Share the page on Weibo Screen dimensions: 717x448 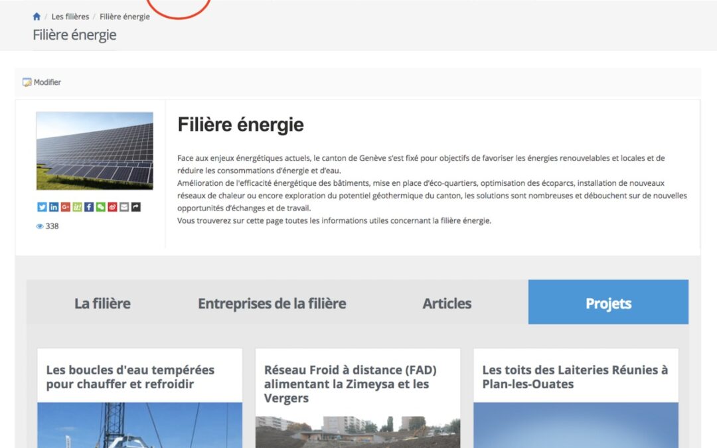click(x=112, y=207)
